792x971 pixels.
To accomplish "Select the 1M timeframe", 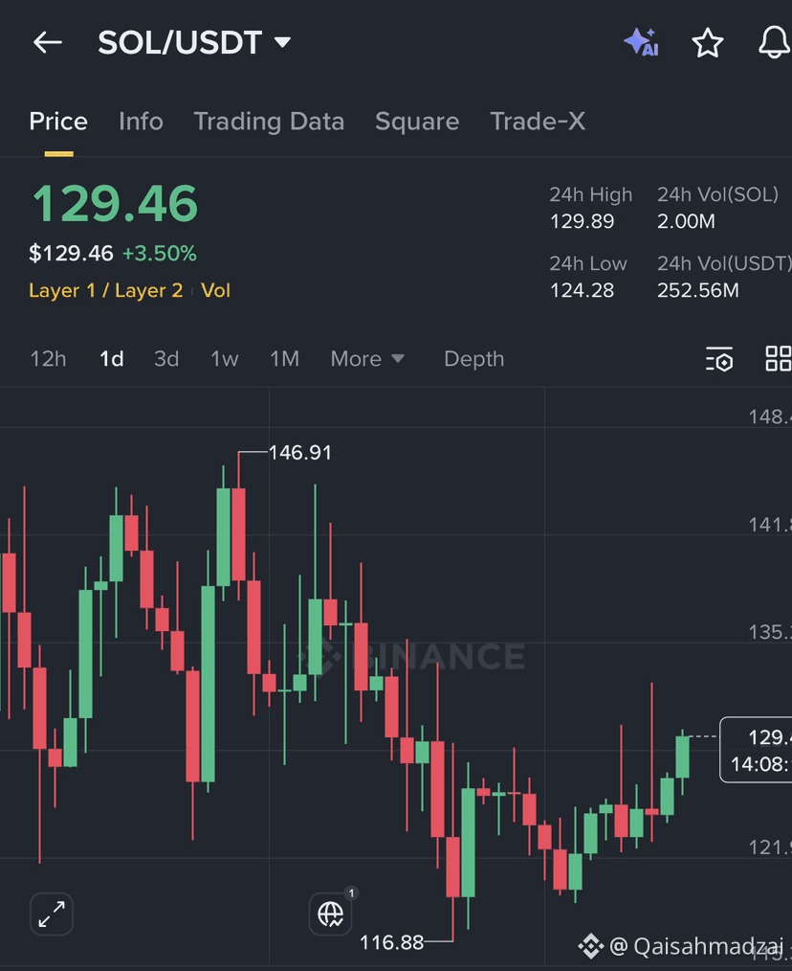I will pos(285,359).
